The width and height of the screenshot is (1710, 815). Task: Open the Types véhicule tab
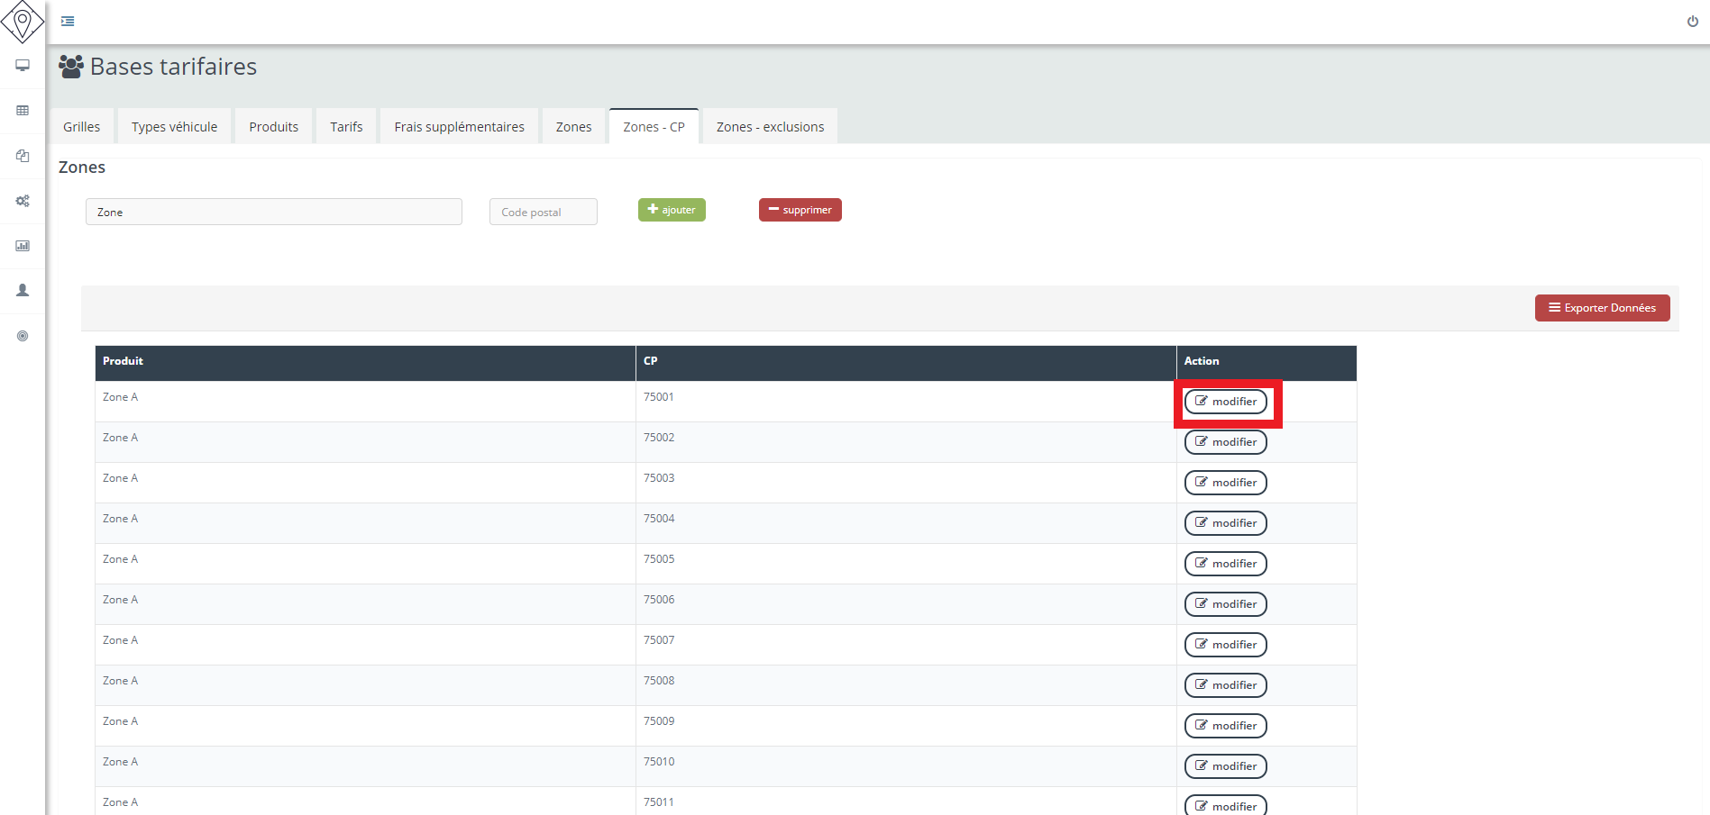(174, 127)
